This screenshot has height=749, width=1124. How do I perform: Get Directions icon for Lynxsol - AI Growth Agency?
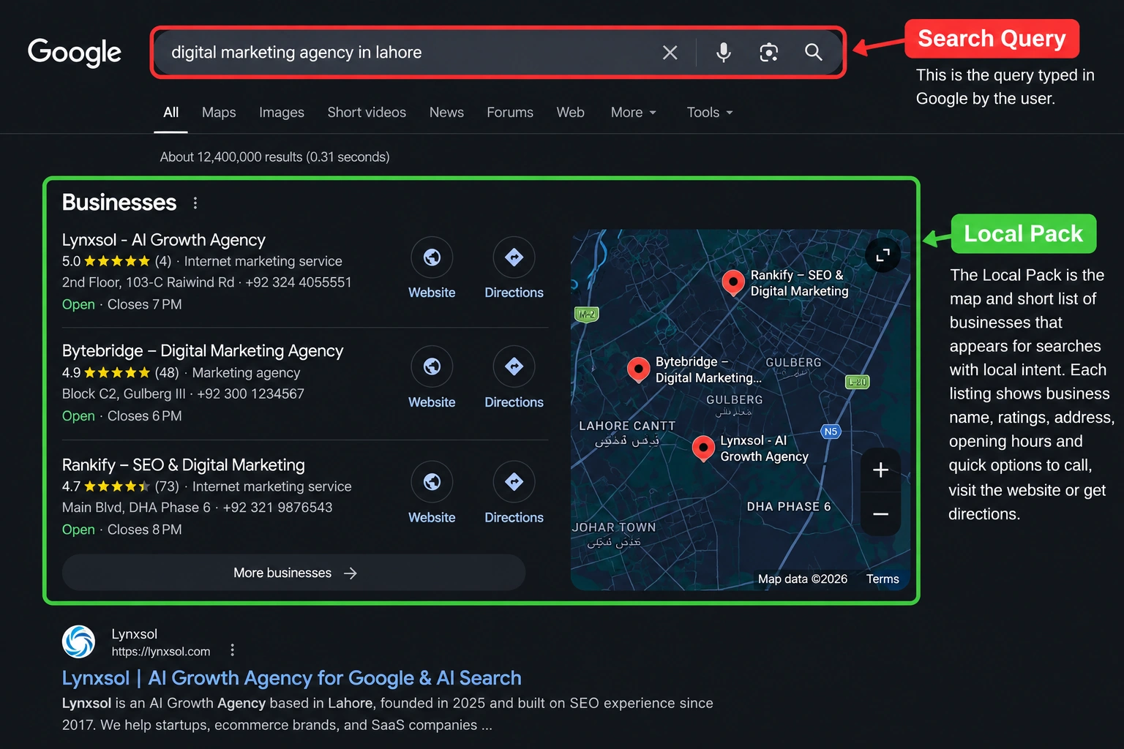[514, 257]
